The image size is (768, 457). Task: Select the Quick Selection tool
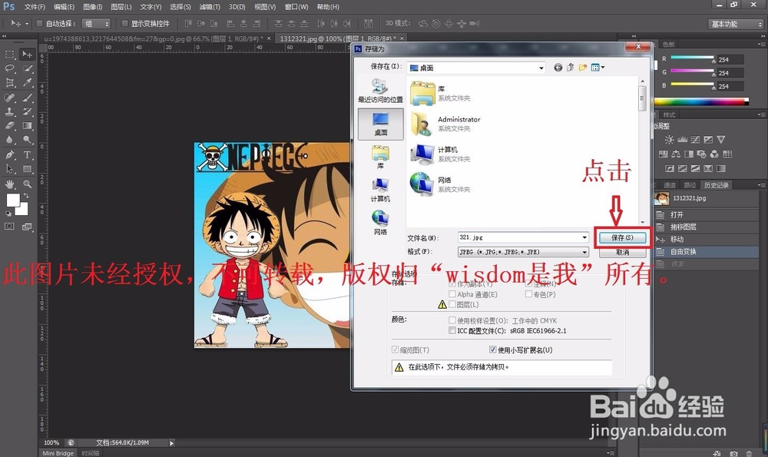click(27, 68)
